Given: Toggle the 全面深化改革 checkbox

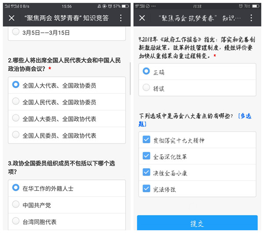Looking at the screenshot, I should 147,156.
